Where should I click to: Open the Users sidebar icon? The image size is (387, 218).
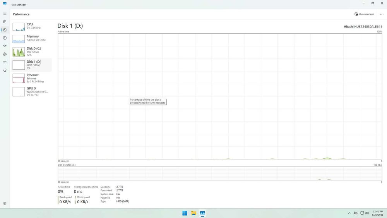tap(5, 54)
